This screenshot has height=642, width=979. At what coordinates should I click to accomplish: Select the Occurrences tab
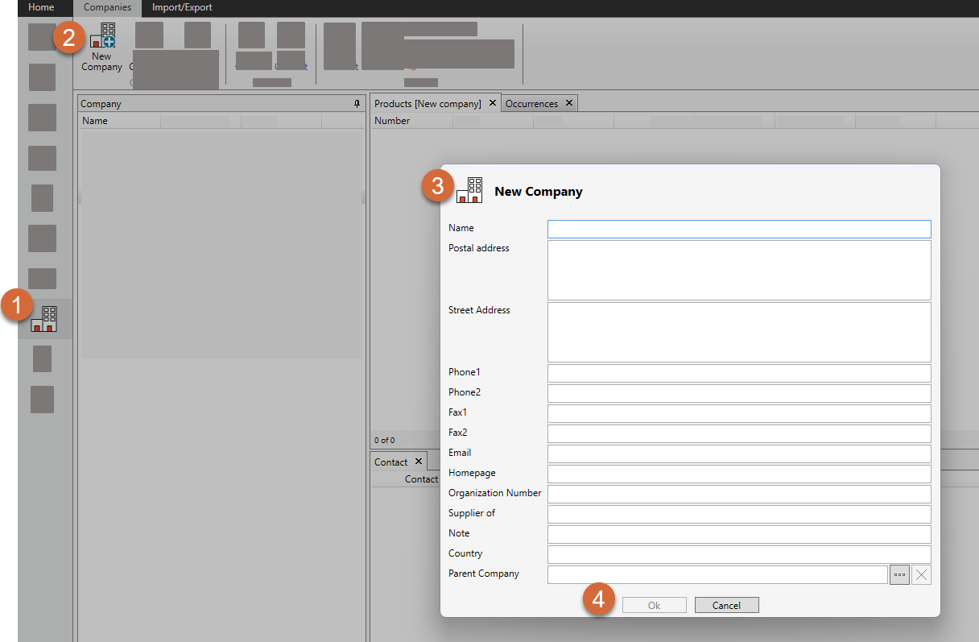click(x=531, y=104)
